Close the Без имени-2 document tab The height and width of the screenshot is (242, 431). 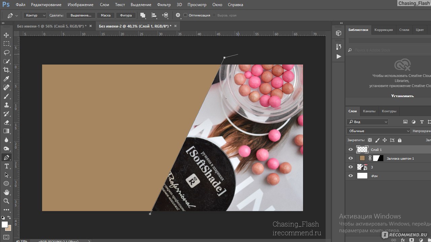[x=176, y=26]
